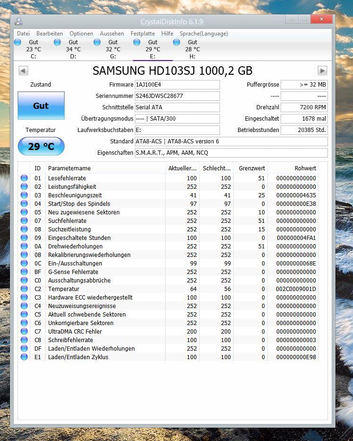Click the Rohwert column header
Image resolution: width=353 pixels, height=441 pixels.
[293, 168]
